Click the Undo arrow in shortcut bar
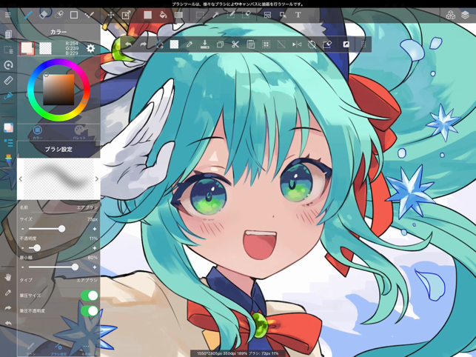This screenshot has width=476, height=357. (128, 44)
